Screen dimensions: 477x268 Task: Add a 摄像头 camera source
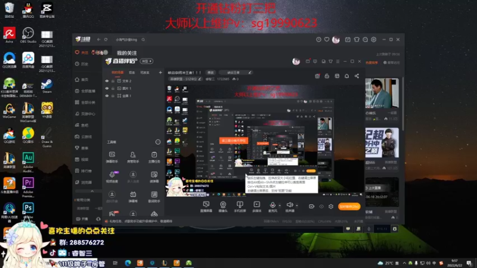pyautogui.click(x=223, y=206)
